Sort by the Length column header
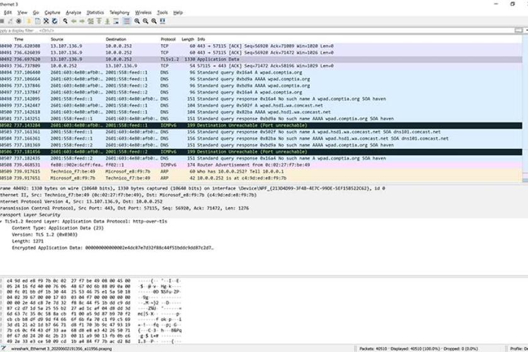The image size is (528, 352). tap(188, 39)
